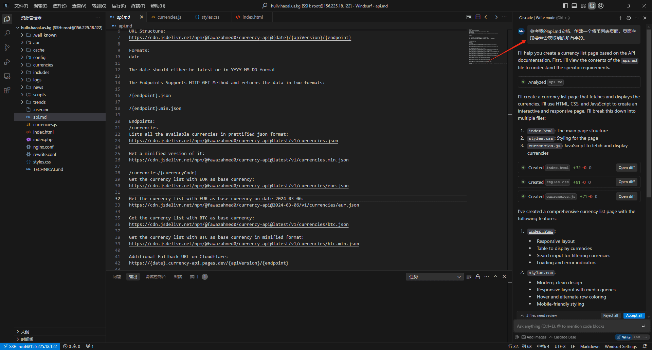Open Cascade conversation history
This screenshot has width=652, height=350.
click(629, 18)
